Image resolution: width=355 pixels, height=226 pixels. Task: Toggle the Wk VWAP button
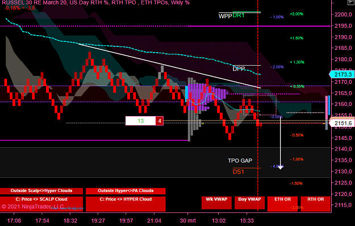(x=216, y=203)
